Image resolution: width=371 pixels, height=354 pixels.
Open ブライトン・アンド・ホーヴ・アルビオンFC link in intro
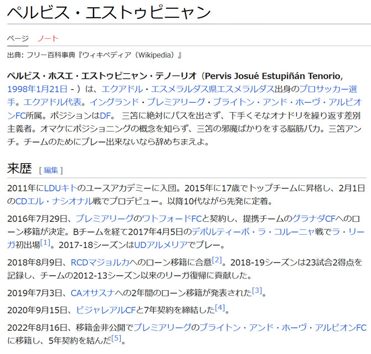click(x=287, y=102)
